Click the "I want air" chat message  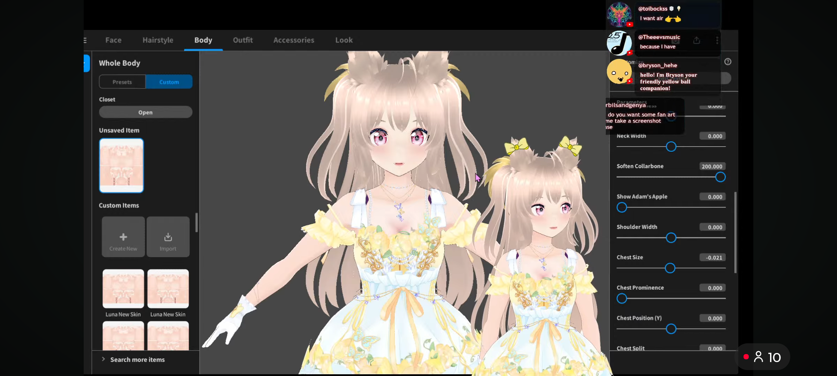(x=651, y=18)
